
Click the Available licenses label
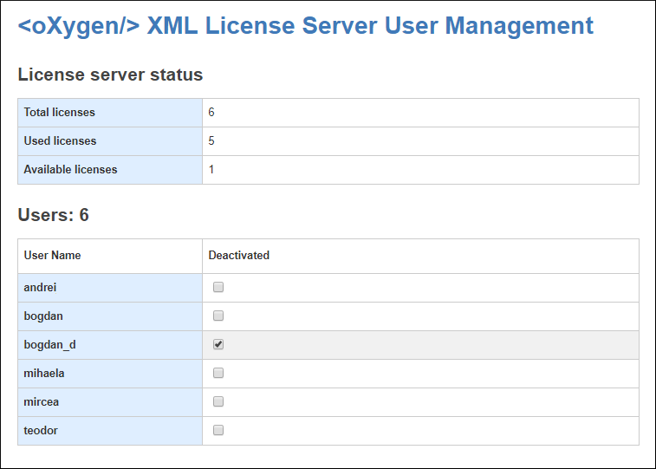pyautogui.click(x=70, y=169)
